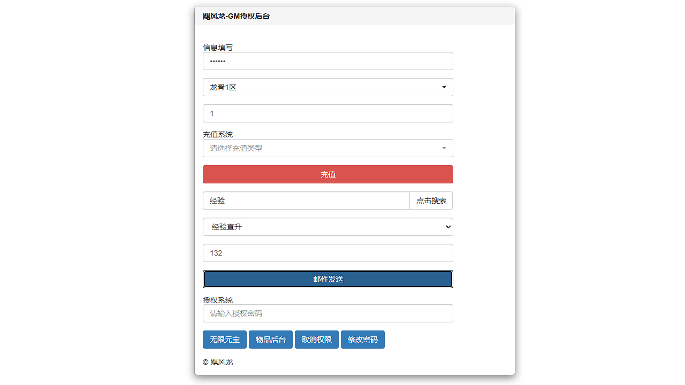Focus the input field containing the value 1
The width and height of the screenshot is (685, 385).
pos(328,113)
